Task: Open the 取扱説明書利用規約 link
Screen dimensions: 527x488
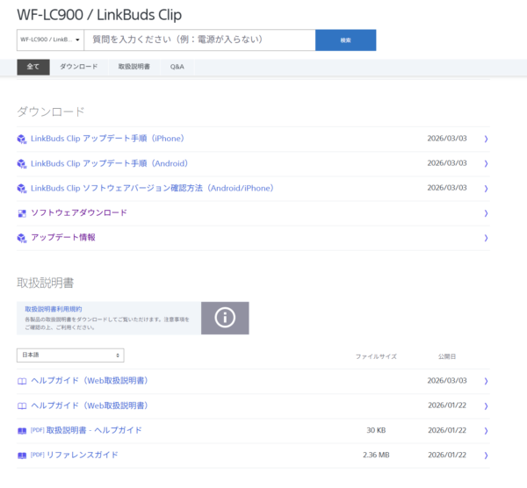Action: pos(54,309)
